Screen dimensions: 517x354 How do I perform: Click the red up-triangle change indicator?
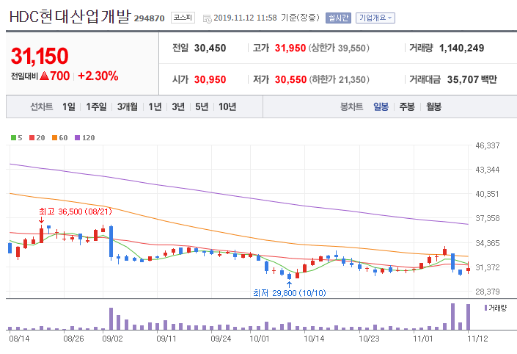pyautogui.click(x=45, y=76)
